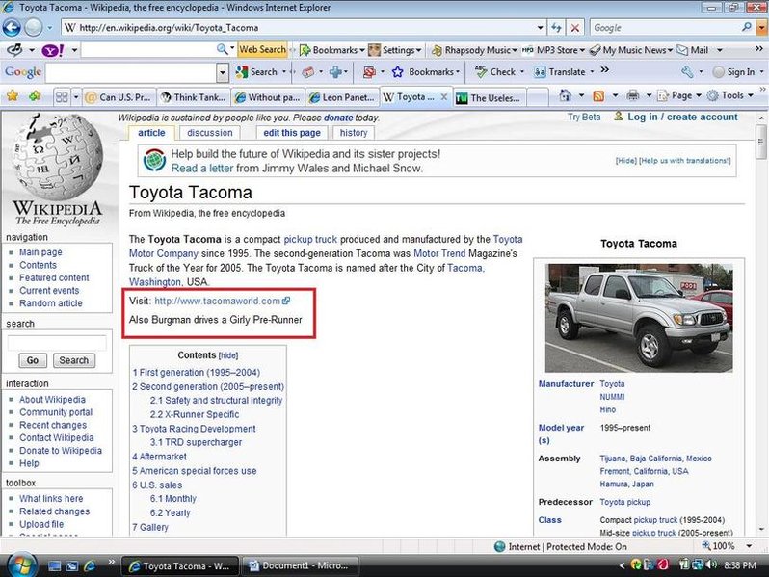Viewport: 769px width, 577px height.
Task: Open 'Recent changes' sidebar link
Action: point(52,425)
